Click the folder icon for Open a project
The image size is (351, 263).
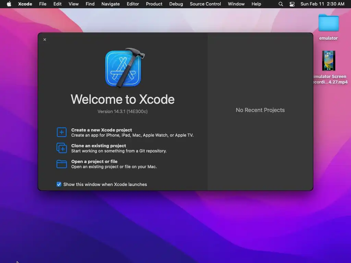click(x=62, y=164)
